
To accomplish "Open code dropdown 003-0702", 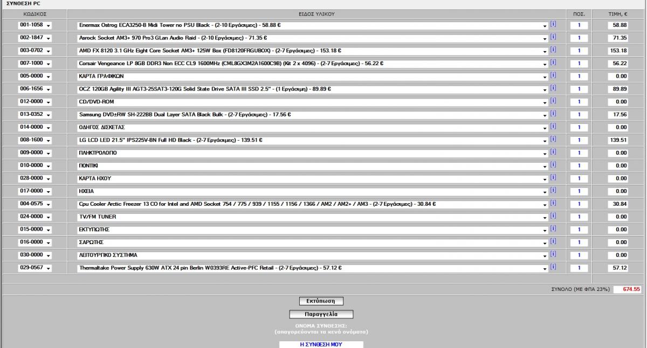I will (x=35, y=51).
